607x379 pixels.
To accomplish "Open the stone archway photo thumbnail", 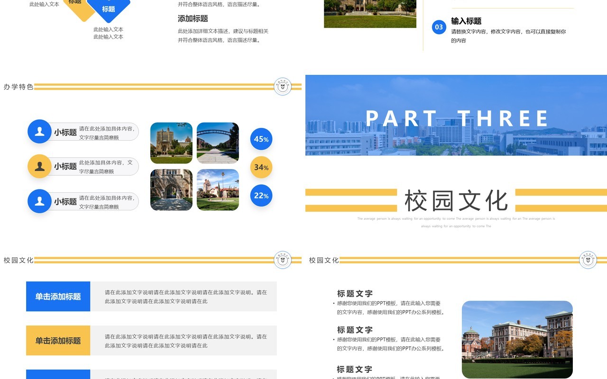I will [x=171, y=189].
